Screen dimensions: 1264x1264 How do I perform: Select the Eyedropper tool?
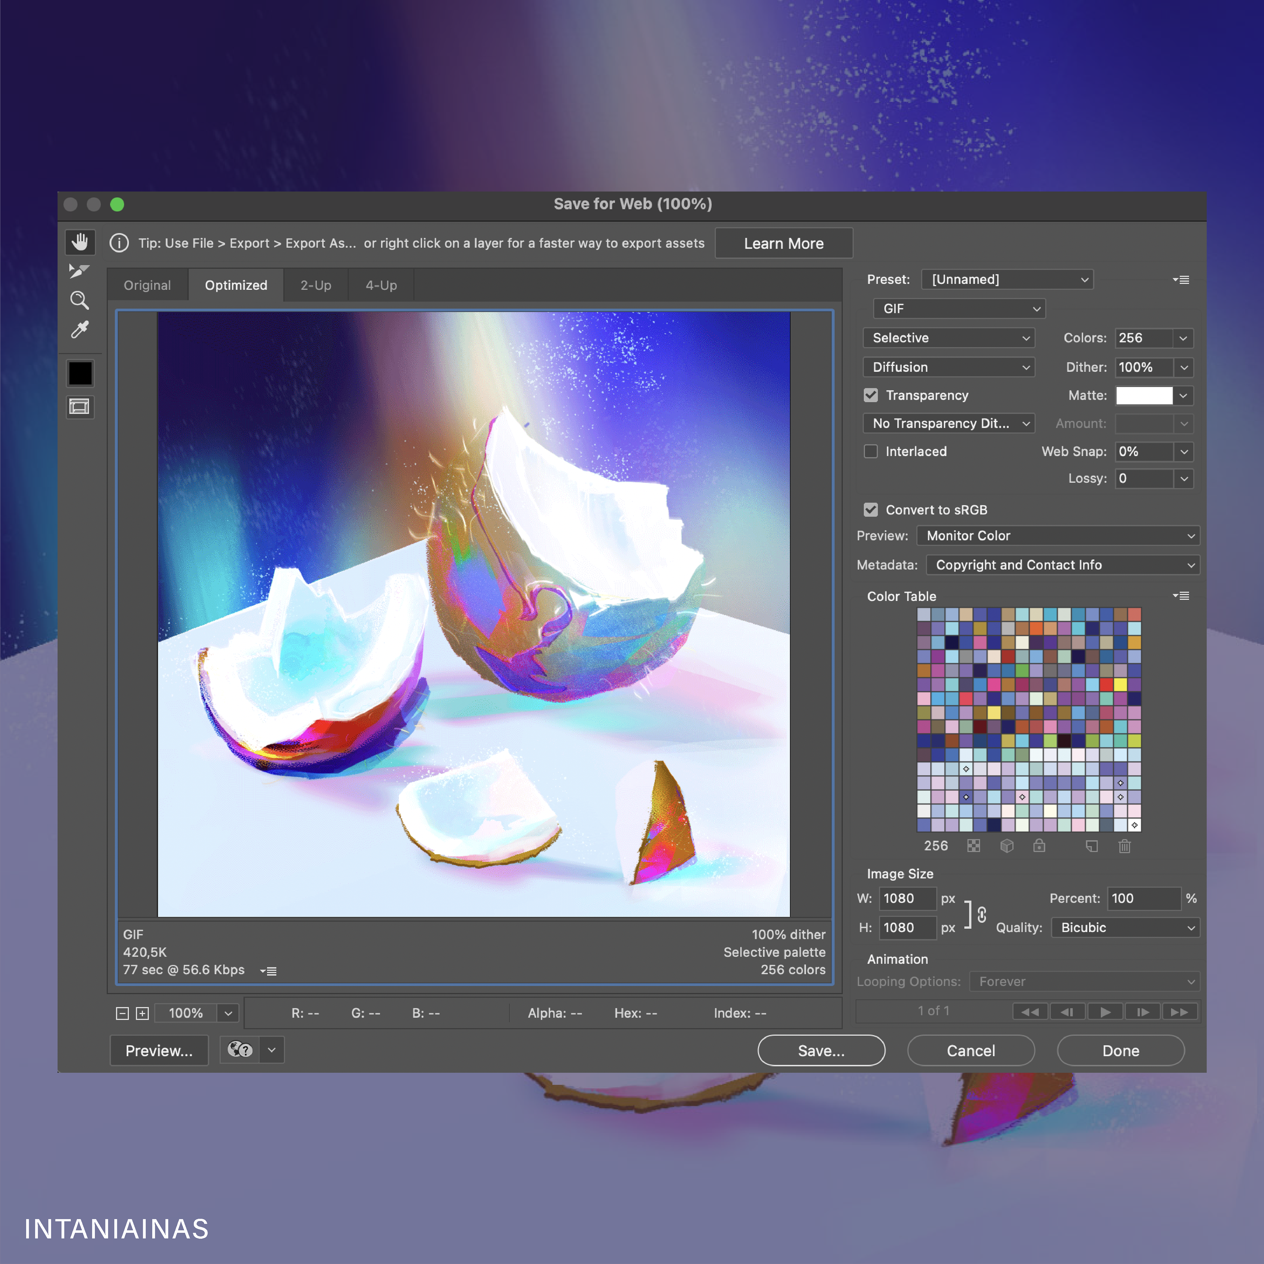80,329
